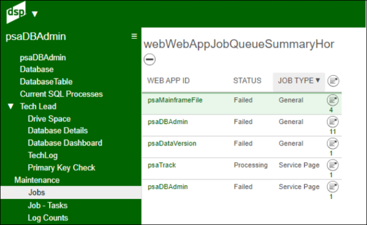Select the Tech Lead menu label
The height and width of the screenshot is (225, 367).
38,106
